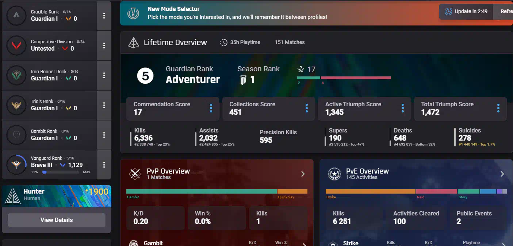Click the green Story bar segment
This screenshot has height=246, width=513.
(468, 191)
